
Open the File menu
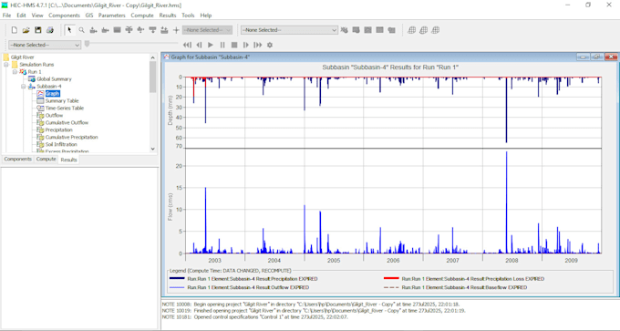[6, 16]
